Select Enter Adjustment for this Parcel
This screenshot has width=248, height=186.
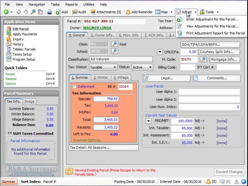pyautogui.click(x=212, y=19)
